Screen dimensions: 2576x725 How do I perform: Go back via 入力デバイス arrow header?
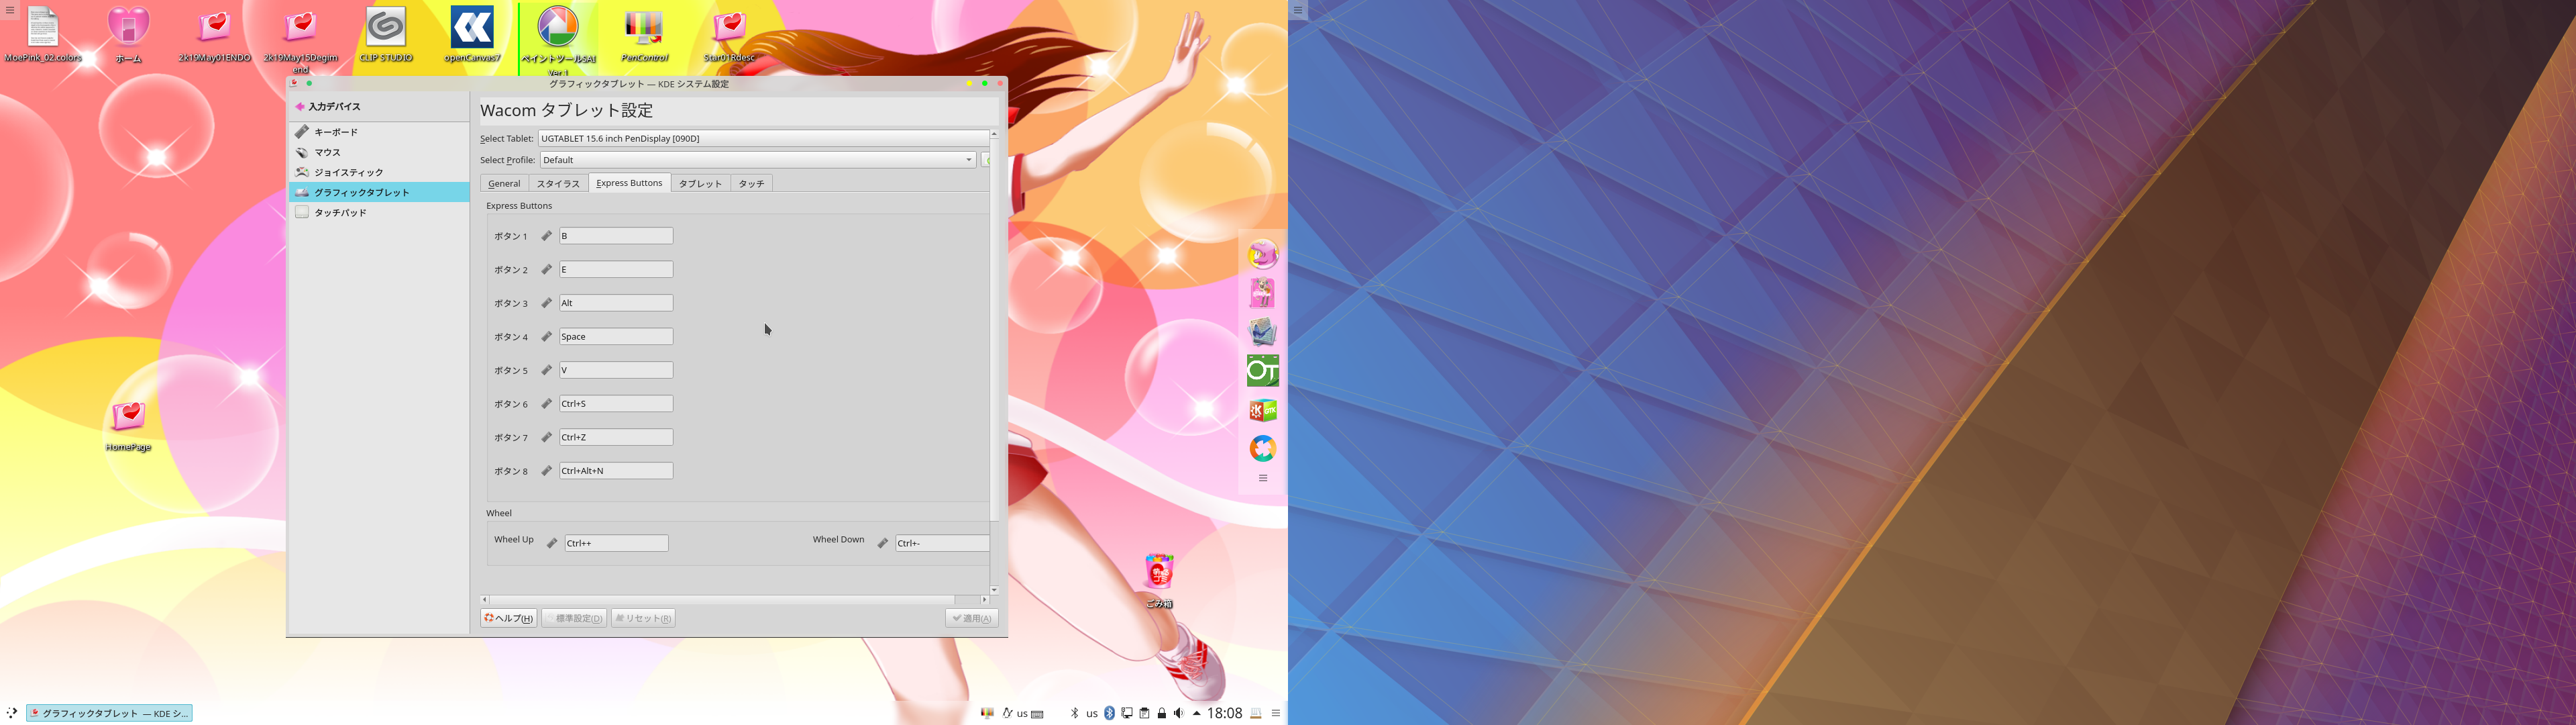pos(300,106)
